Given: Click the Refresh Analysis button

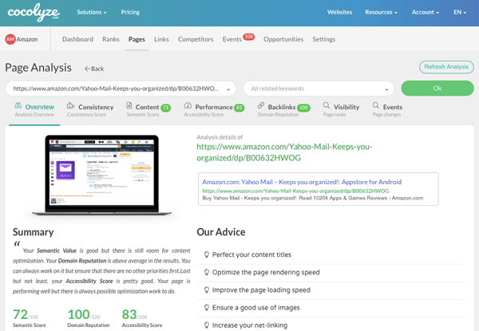Looking at the screenshot, I should 446,67.
